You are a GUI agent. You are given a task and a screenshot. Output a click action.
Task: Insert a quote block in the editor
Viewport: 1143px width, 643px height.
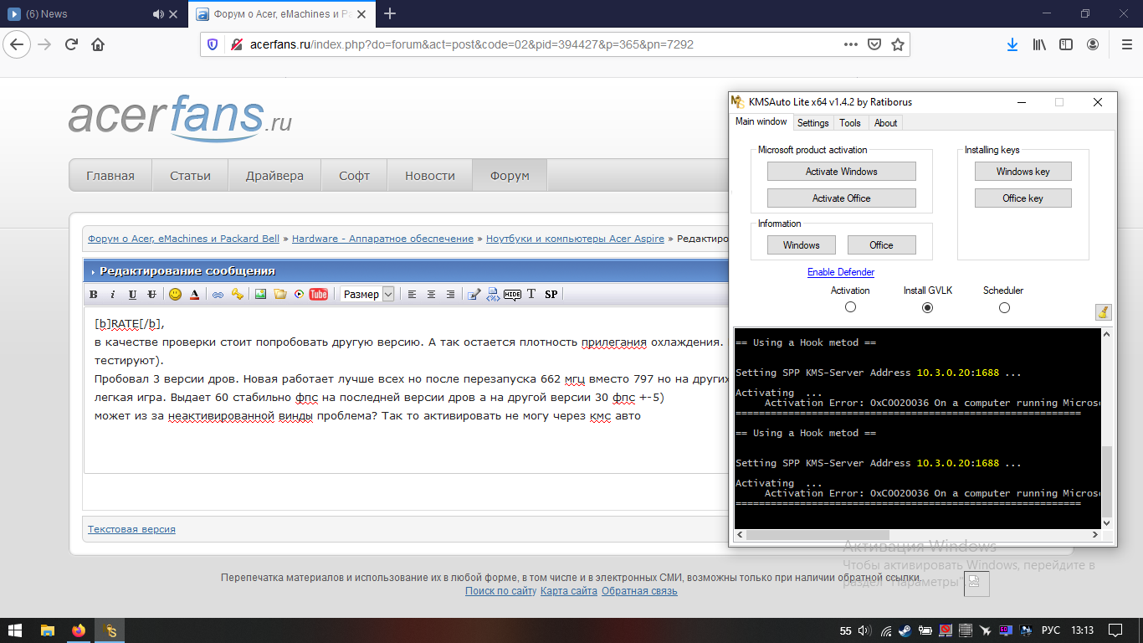tap(474, 295)
